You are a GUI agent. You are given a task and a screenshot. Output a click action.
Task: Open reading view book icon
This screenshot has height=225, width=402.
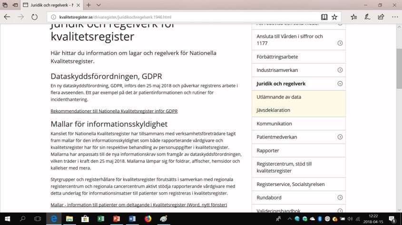point(324,17)
